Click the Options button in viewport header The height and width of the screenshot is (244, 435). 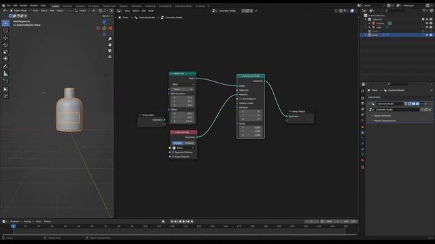107,16
